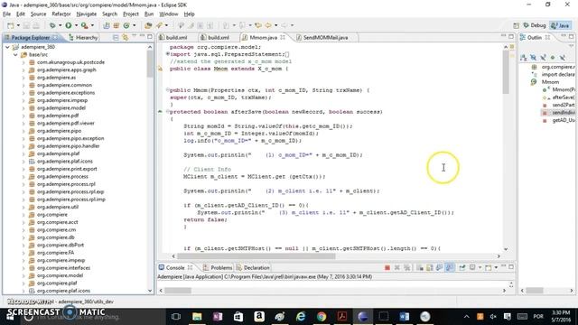
Task: Open the Run dropdown arrow
Action: pos(76,25)
